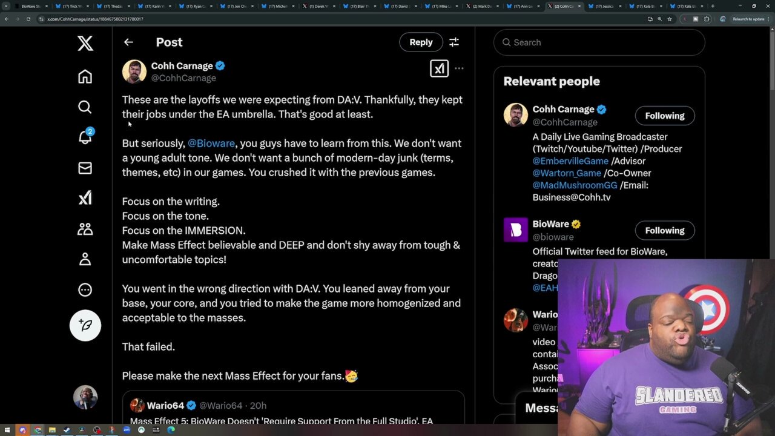Bookmark this page with the star icon
Image resolution: width=775 pixels, height=436 pixels.
670,19
